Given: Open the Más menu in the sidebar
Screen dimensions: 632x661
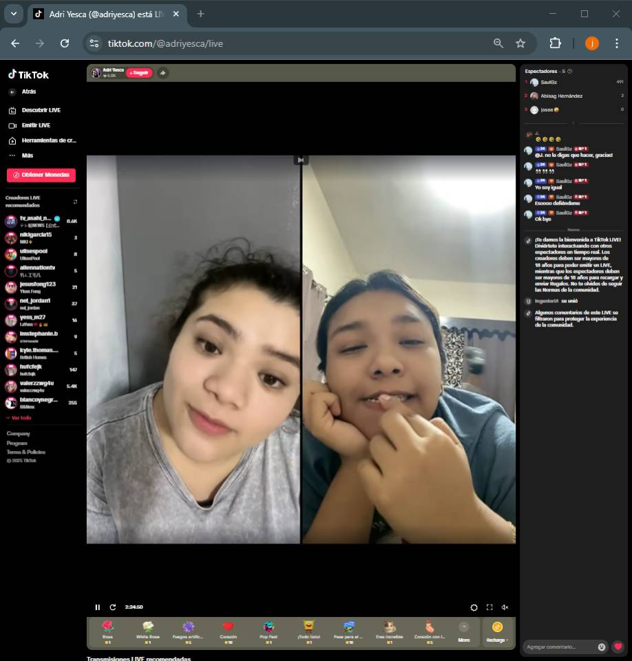Looking at the screenshot, I should (x=27, y=156).
